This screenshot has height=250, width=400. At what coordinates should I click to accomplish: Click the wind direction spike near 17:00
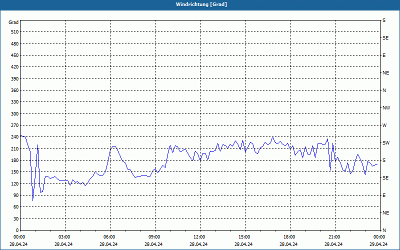[272, 137]
